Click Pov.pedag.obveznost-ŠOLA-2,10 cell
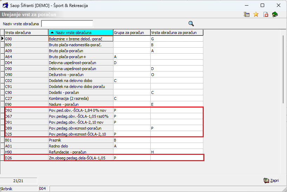Image resolution: width=287 pixels, height=192 pixels. 81,134
